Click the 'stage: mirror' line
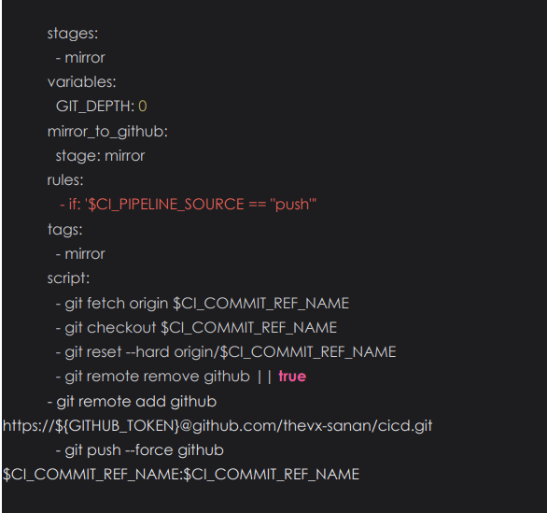 tap(100, 156)
